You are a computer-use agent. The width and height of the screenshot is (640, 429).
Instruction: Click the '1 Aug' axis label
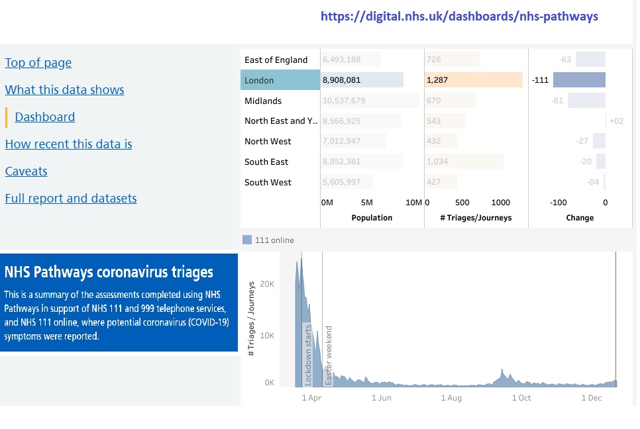coord(451,398)
